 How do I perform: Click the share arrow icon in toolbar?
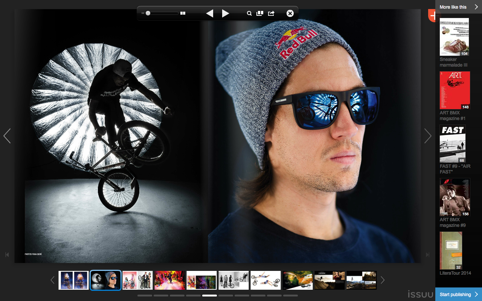271,13
